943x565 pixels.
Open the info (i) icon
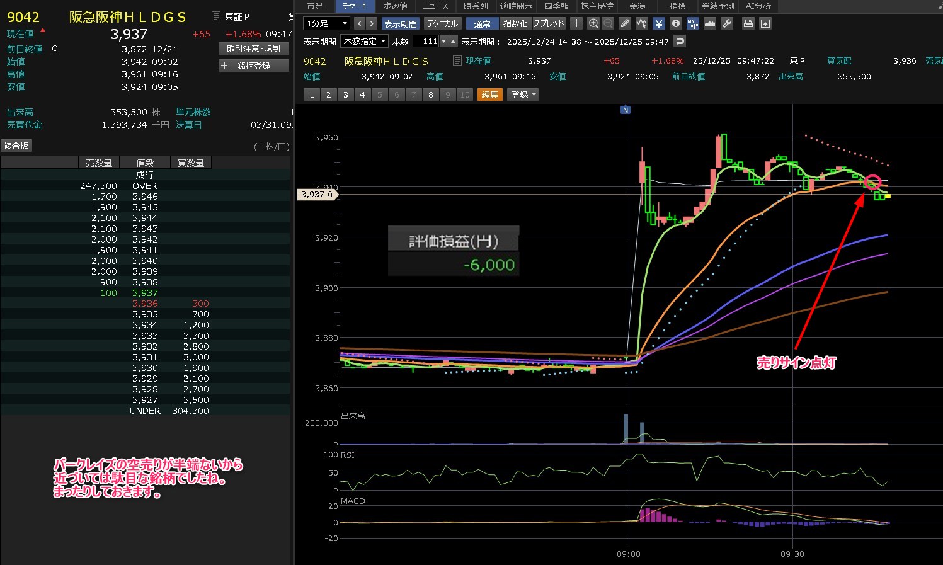(676, 23)
